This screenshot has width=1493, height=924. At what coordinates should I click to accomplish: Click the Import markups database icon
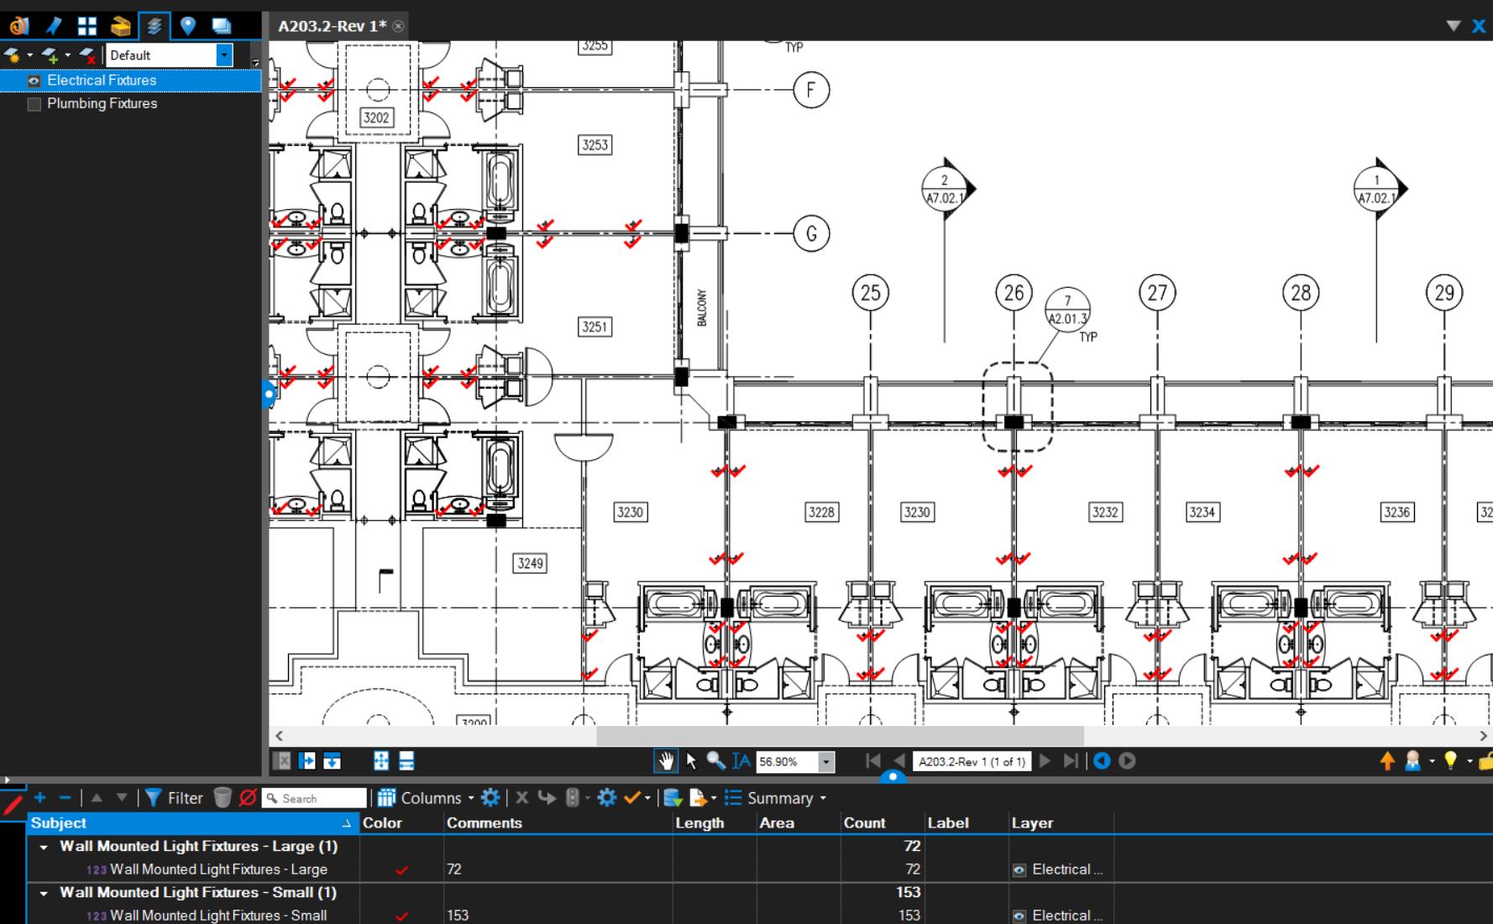coord(673,798)
